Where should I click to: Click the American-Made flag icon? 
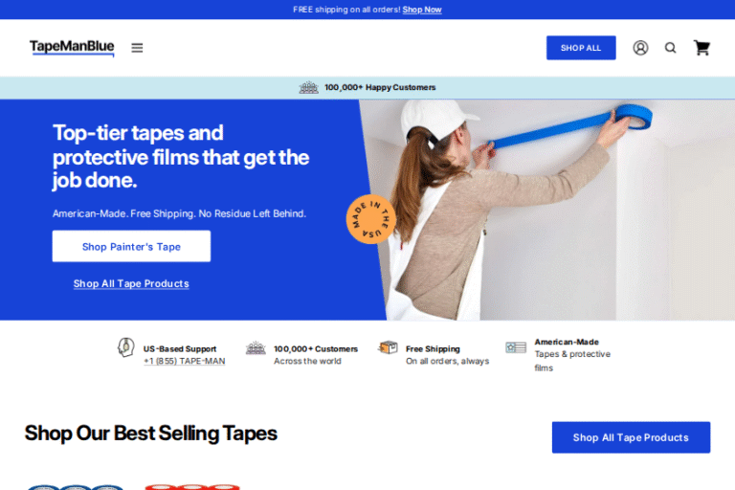coord(516,347)
